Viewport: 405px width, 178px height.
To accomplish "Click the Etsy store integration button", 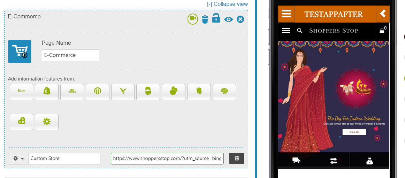I will click(x=21, y=92).
